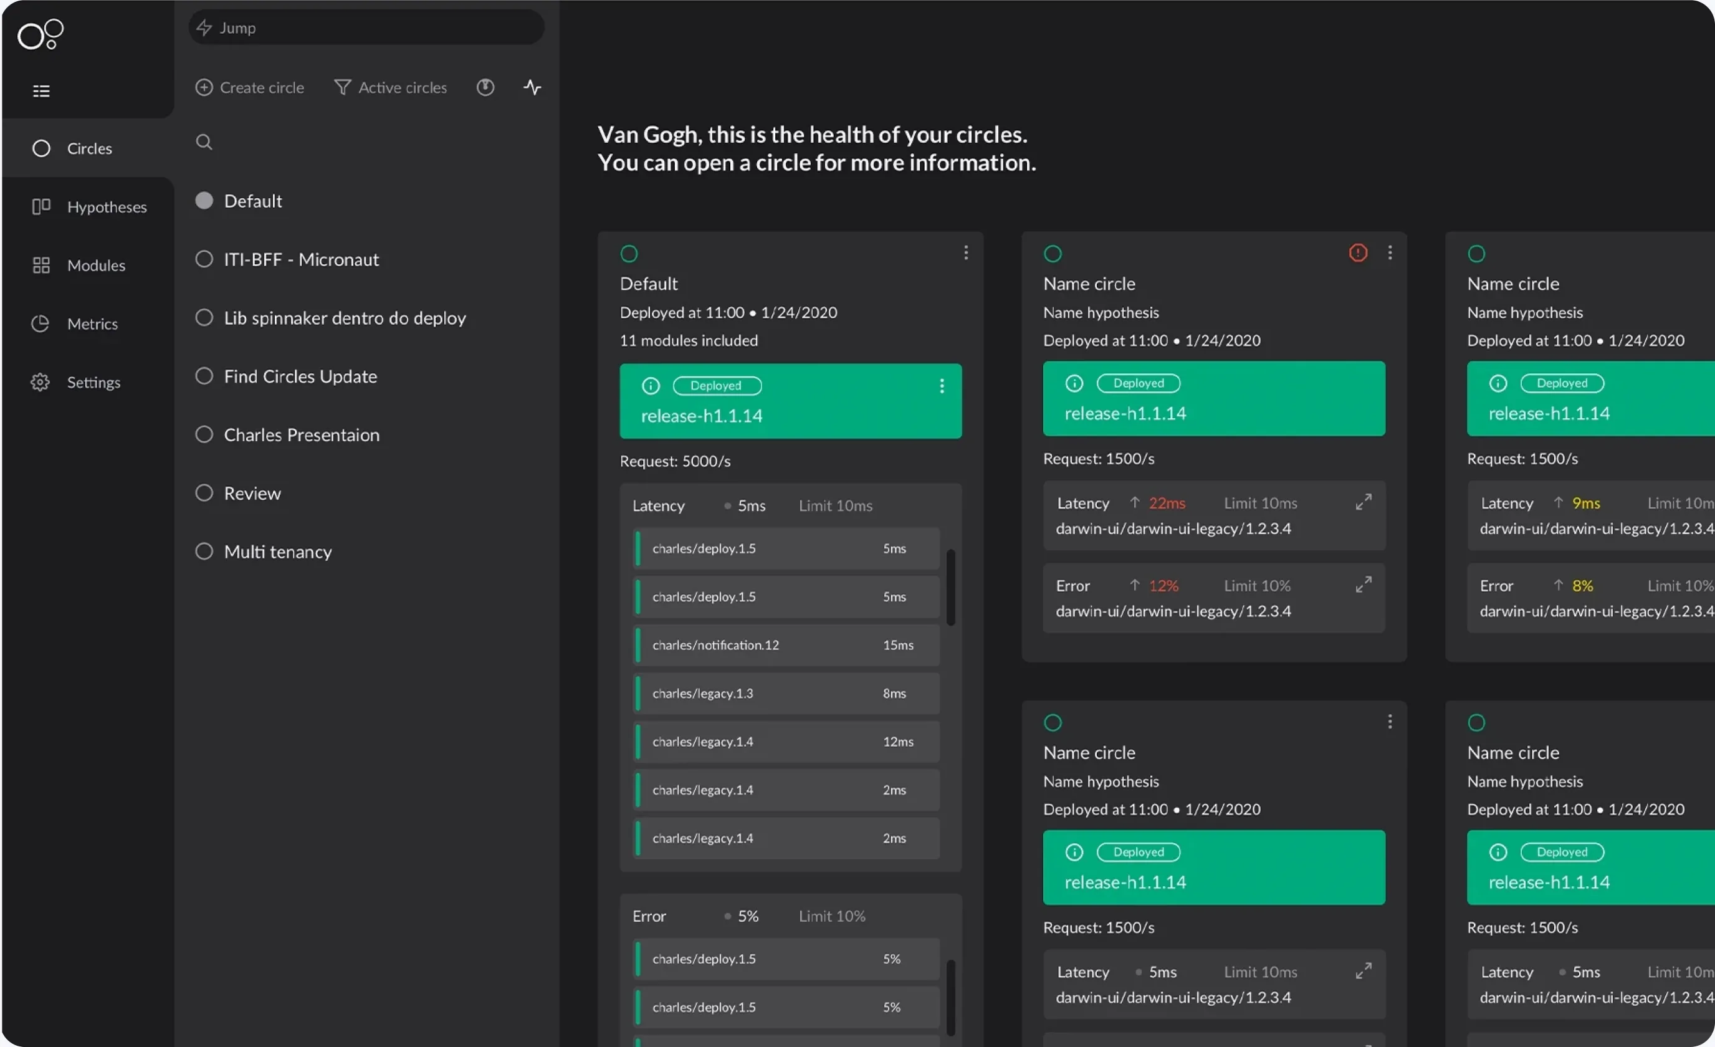Click the Modules grid icon

[x=41, y=265]
